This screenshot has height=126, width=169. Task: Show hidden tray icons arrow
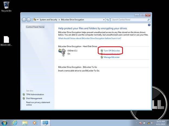(136, 123)
